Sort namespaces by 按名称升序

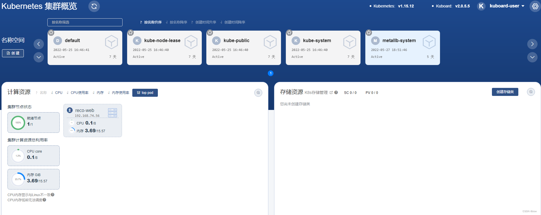click(151, 22)
